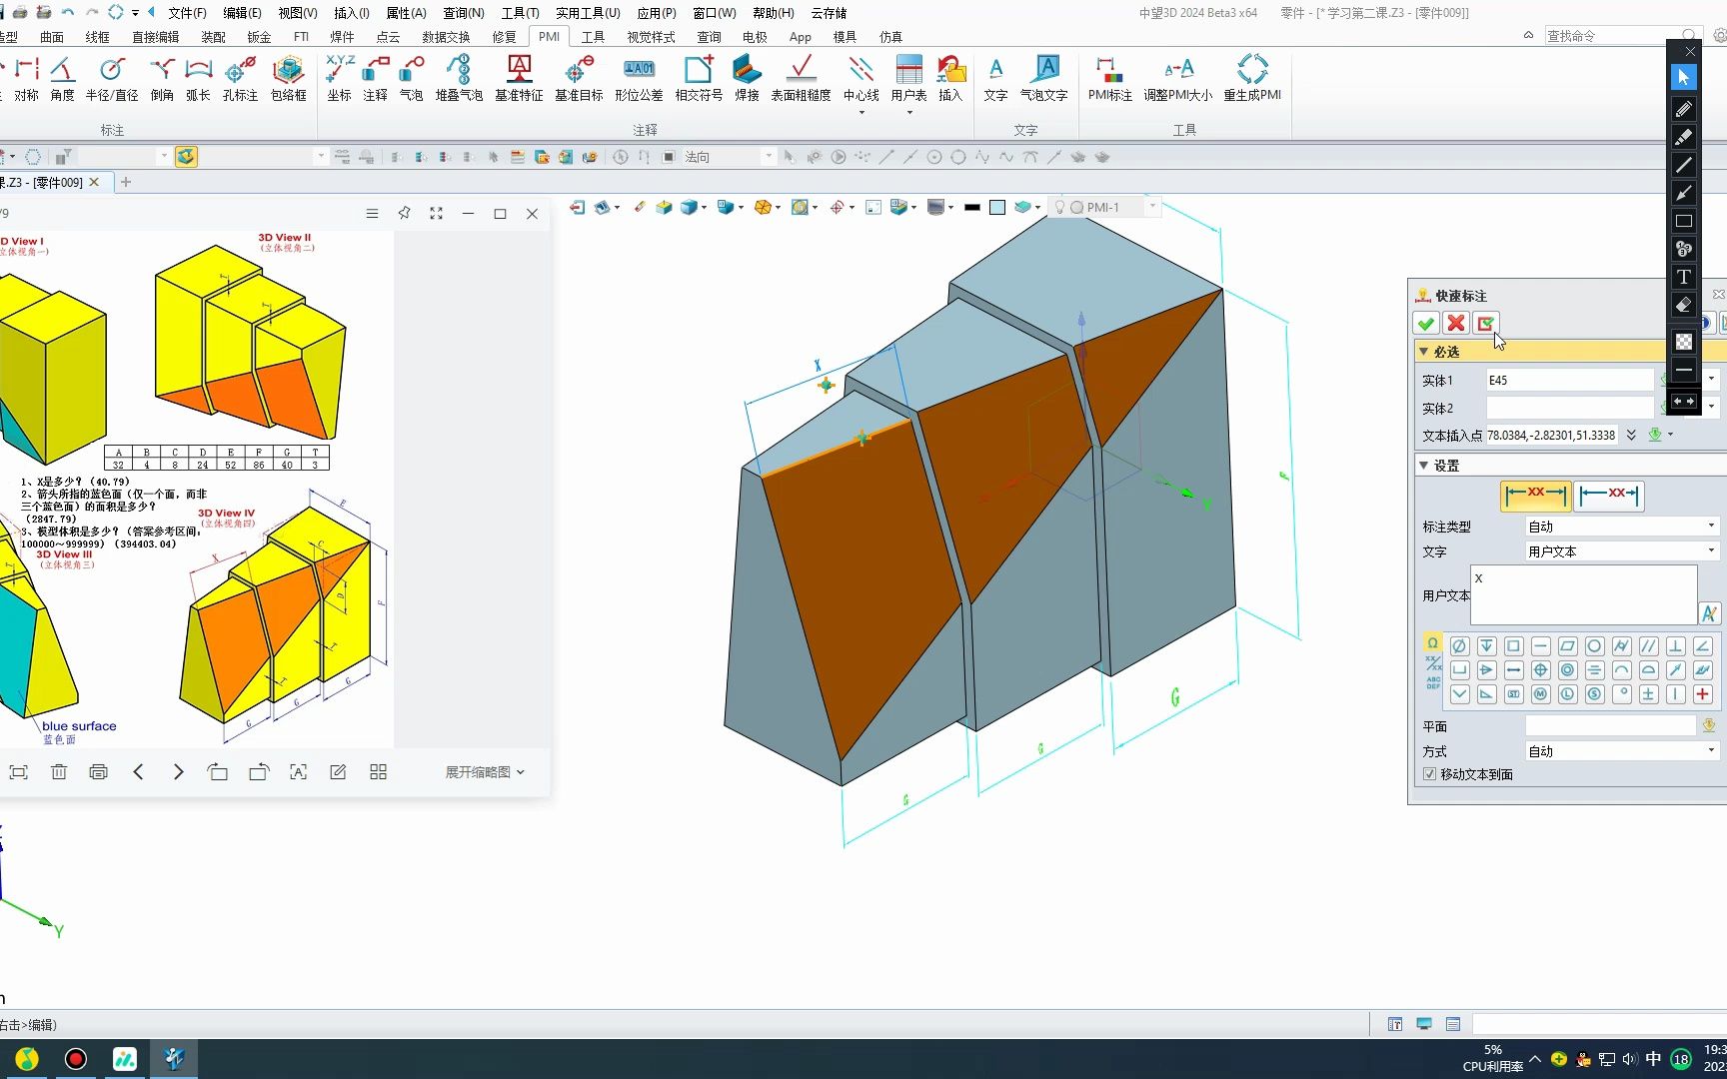Switch to the 工具 ribbon tab
Image resolution: width=1727 pixels, height=1079 pixels.
(593, 36)
